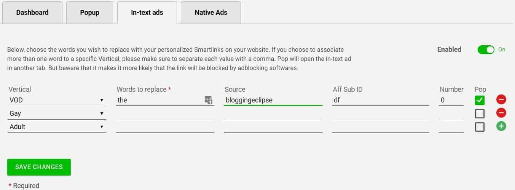Screen dimensions: 515x190
Task: Select the In-text ads tab
Action: coord(147,13)
